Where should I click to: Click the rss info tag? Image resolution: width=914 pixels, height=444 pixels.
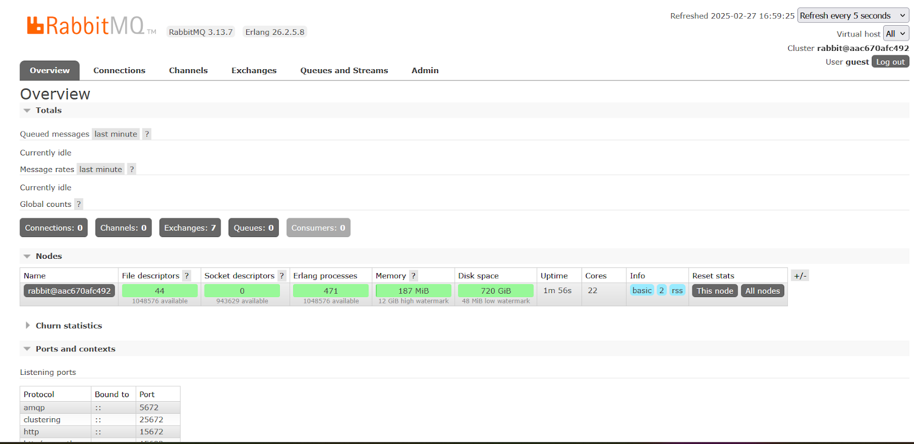click(x=677, y=290)
